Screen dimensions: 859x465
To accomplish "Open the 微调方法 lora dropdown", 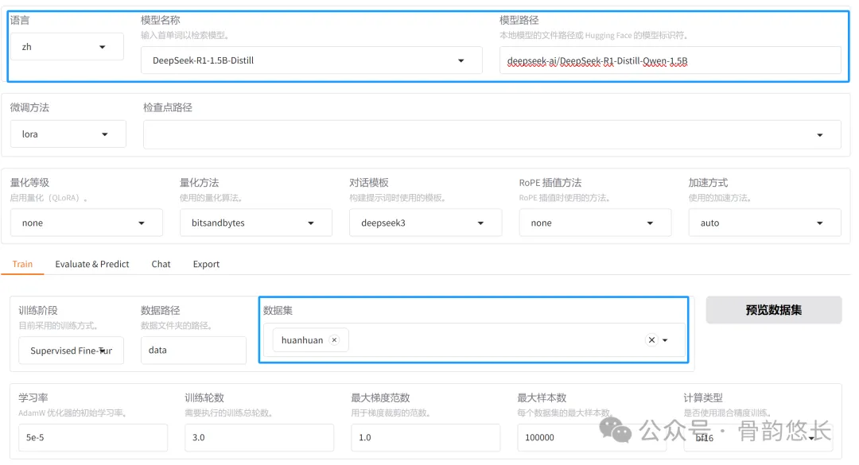I will 68,134.
